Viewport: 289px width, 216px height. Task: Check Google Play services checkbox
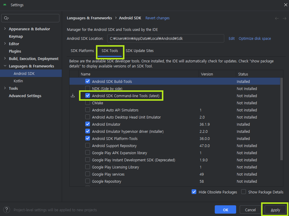88,174
